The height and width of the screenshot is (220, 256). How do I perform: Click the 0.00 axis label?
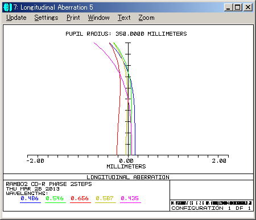[126, 161]
